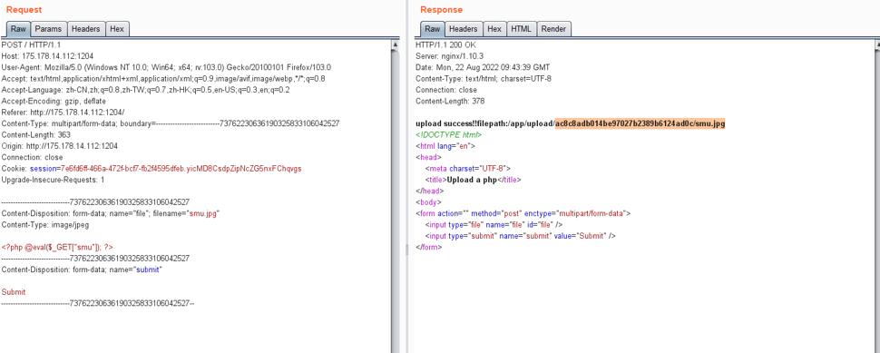Click 'Connection: close' in the Response

pos(446,90)
